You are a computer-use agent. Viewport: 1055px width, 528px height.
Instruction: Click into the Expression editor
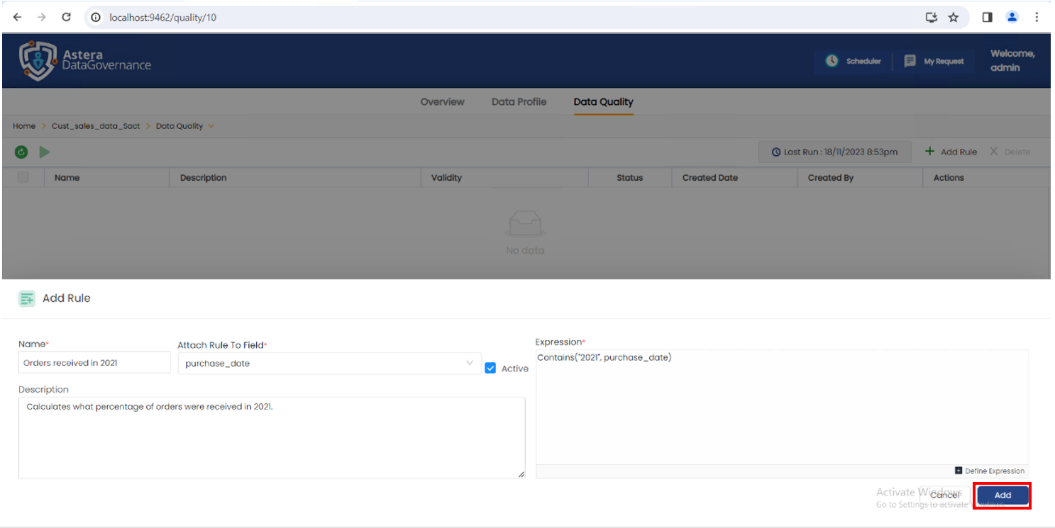(x=782, y=407)
